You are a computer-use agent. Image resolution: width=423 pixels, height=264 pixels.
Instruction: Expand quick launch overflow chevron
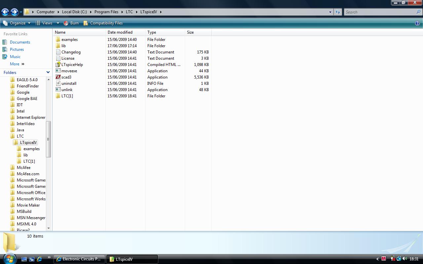[x=49, y=257]
